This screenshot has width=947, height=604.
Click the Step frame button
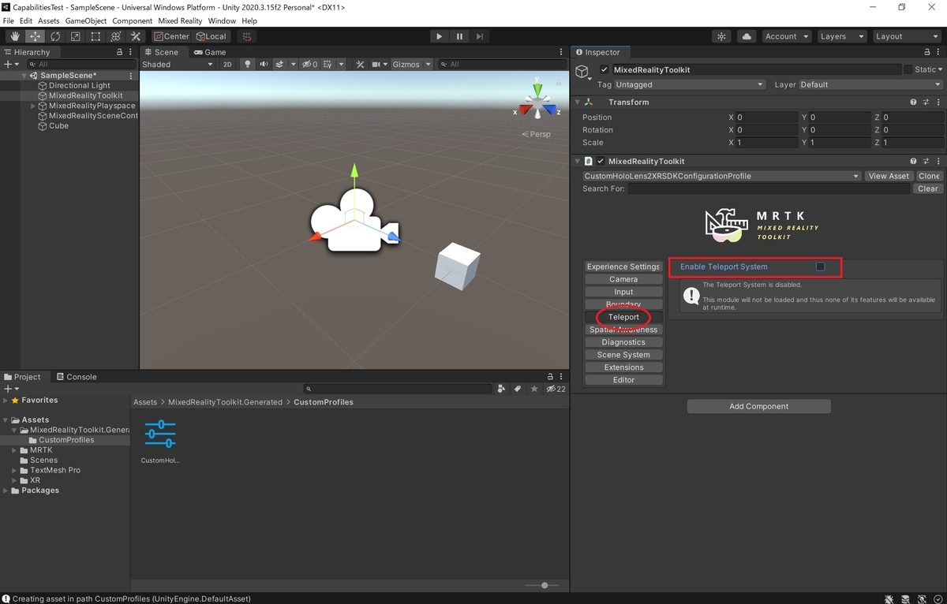(x=480, y=36)
